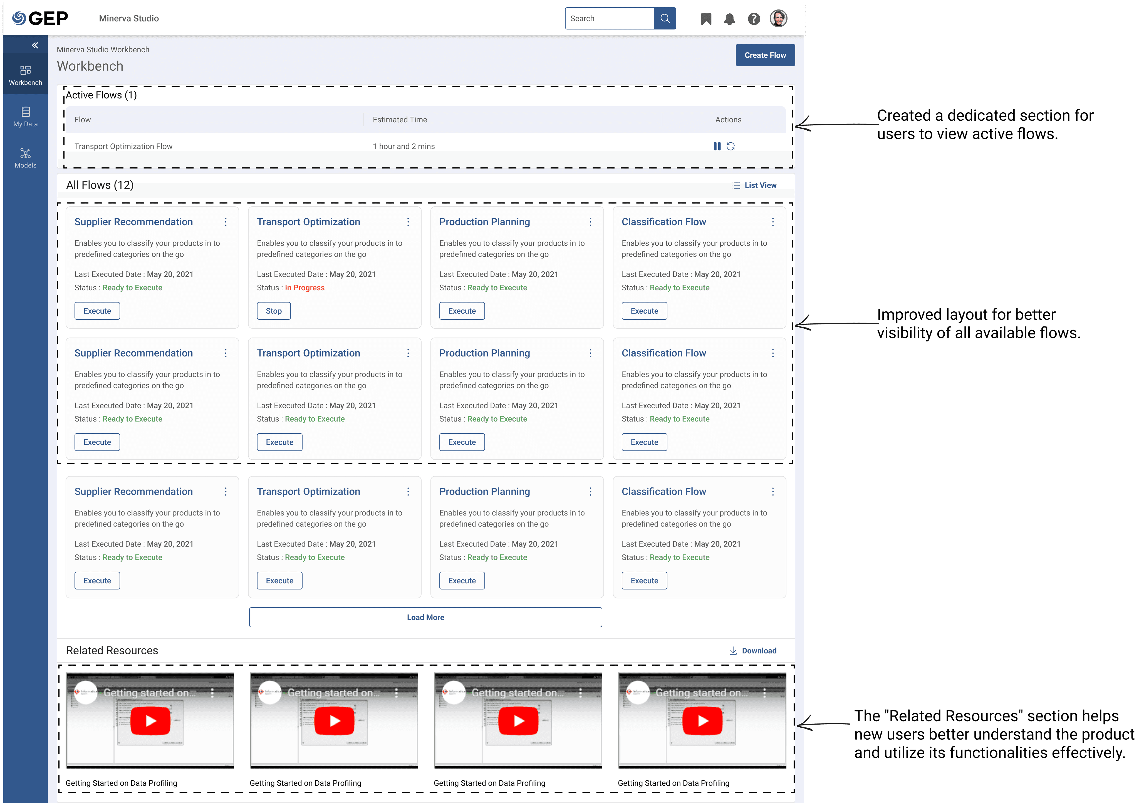Open options menu on first Supplier Recommendation card
The width and height of the screenshot is (1139, 803).
[226, 222]
